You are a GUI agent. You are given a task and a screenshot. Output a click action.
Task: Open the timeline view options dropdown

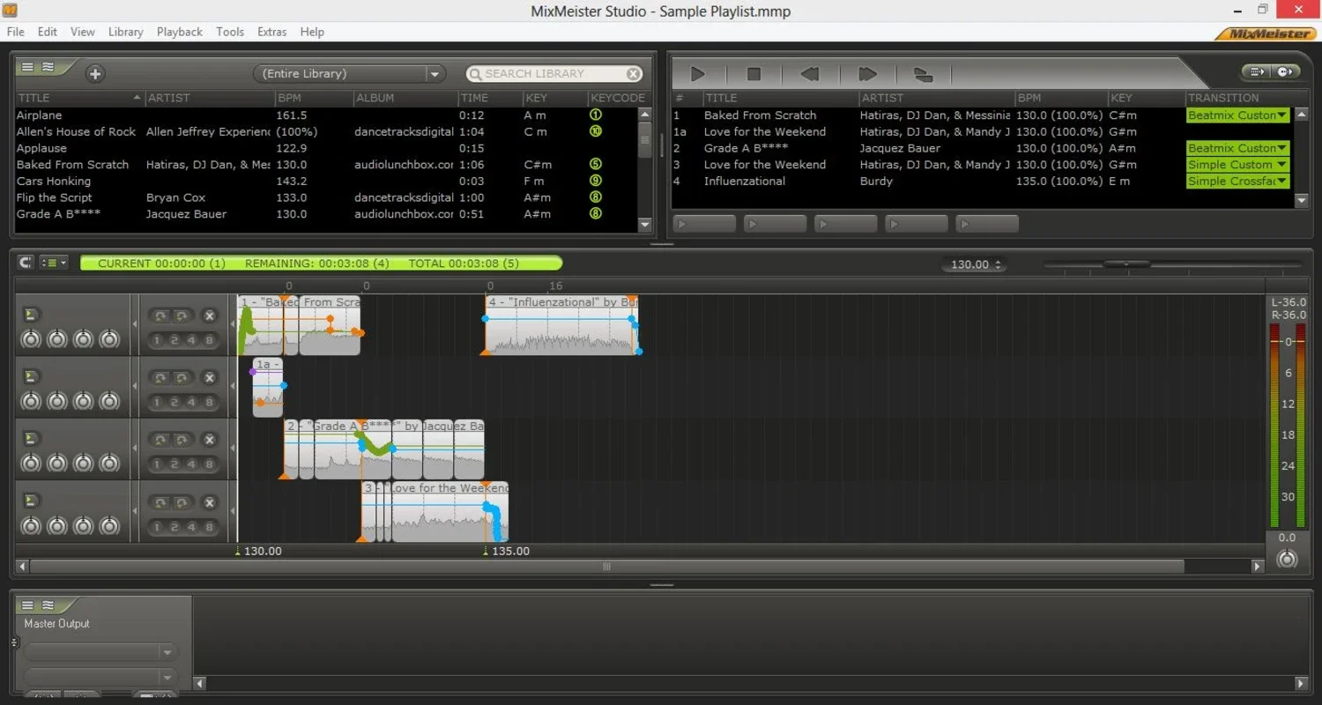point(54,263)
